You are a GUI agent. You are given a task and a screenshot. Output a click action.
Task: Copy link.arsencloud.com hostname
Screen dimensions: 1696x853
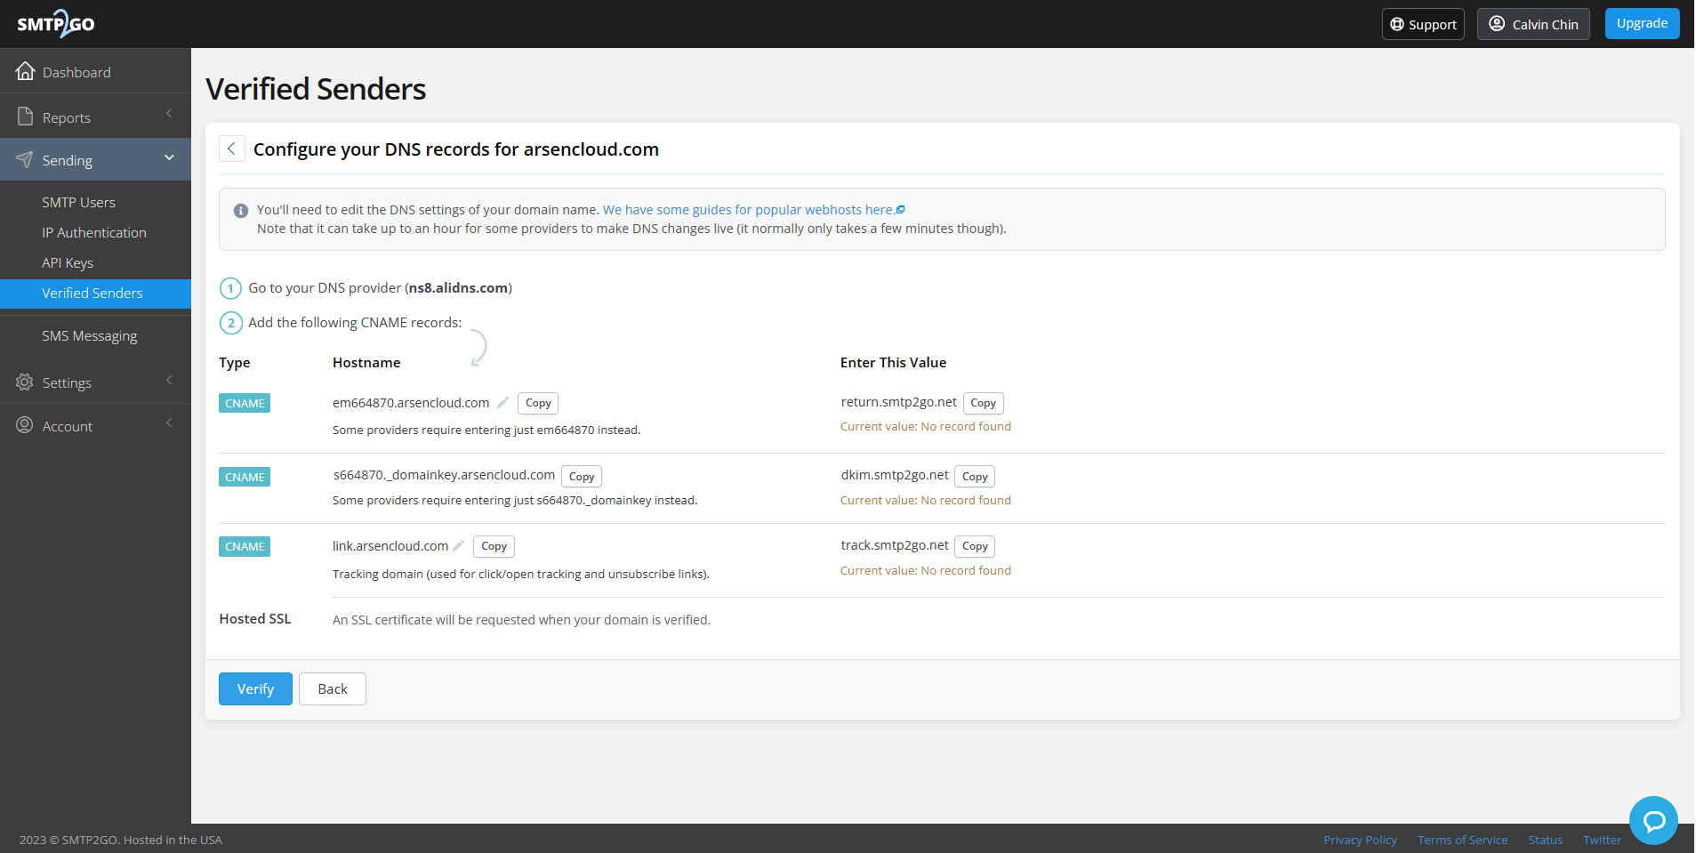494,546
